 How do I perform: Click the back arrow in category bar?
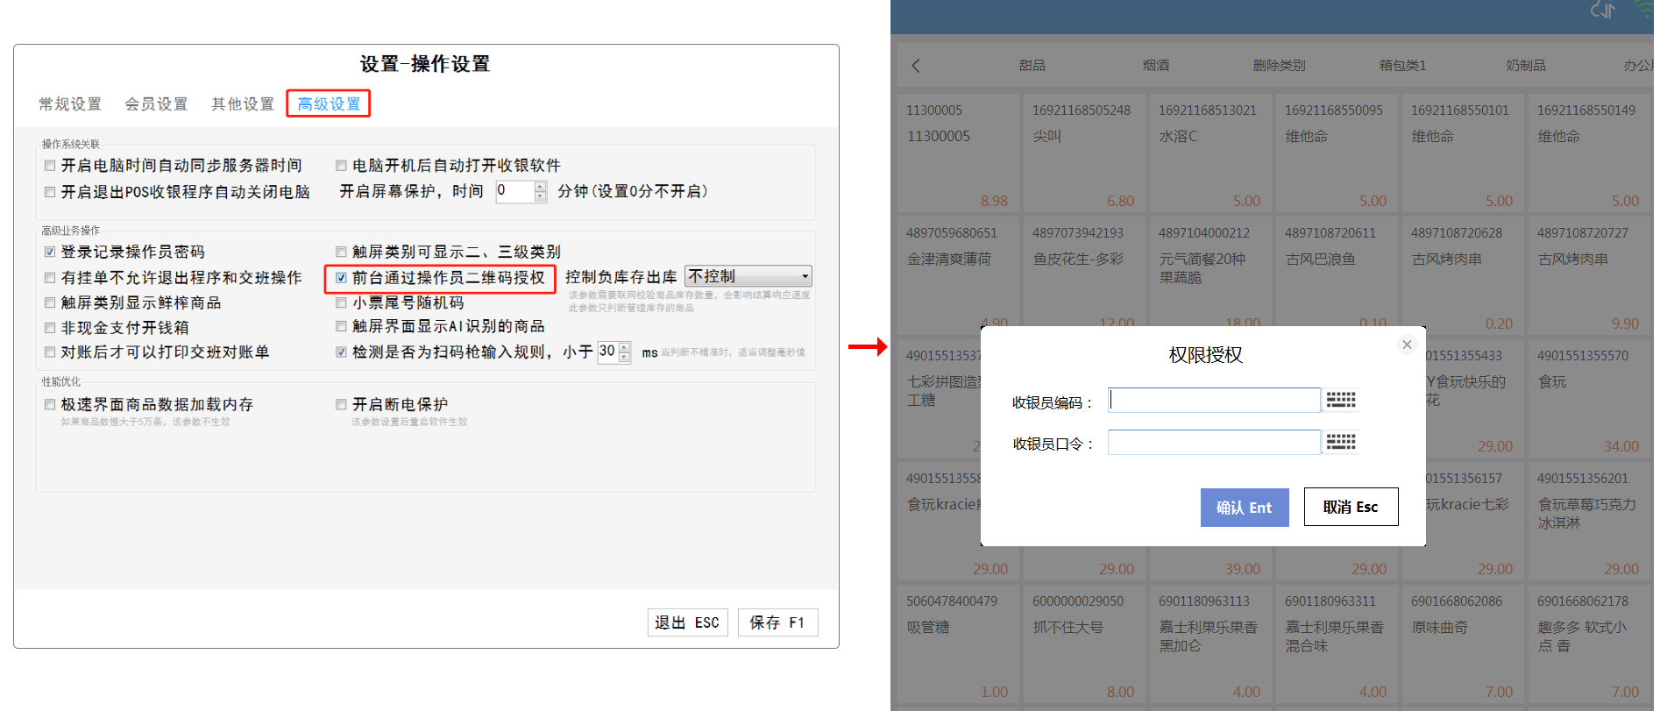pyautogui.click(x=916, y=66)
